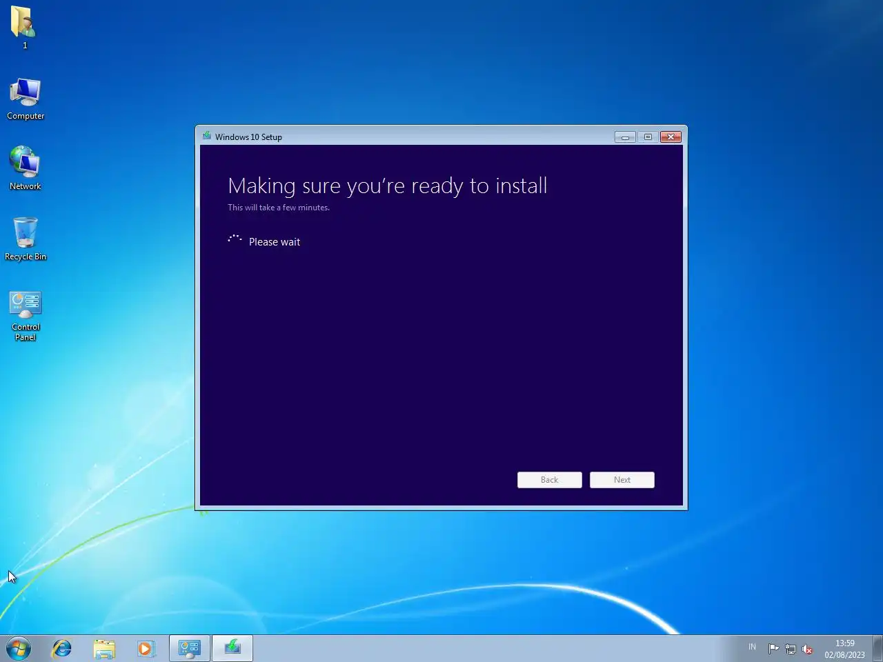Click the IN input language indicator

752,647
